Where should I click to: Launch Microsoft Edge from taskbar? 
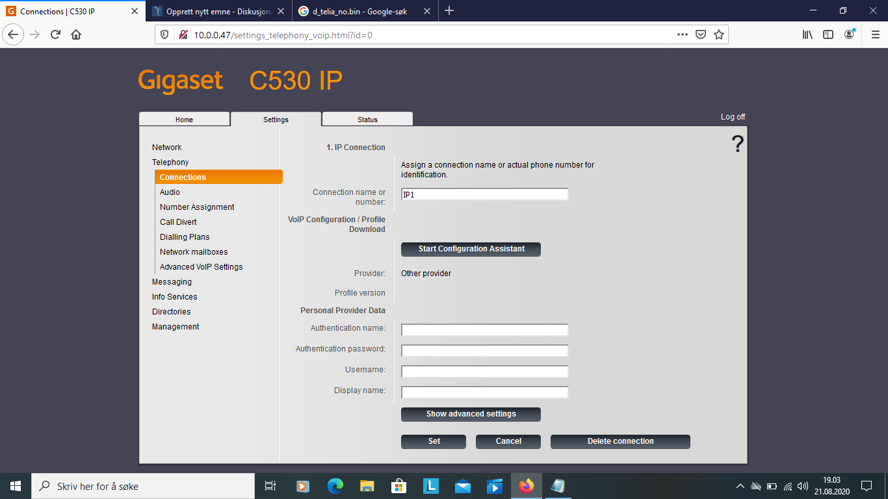click(335, 486)
